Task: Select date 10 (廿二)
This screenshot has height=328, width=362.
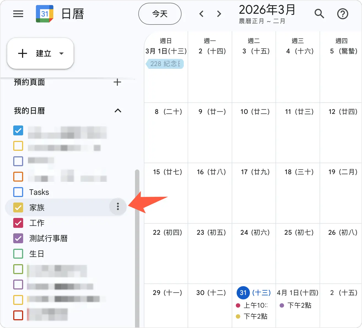Action: [x=255, y=112]
